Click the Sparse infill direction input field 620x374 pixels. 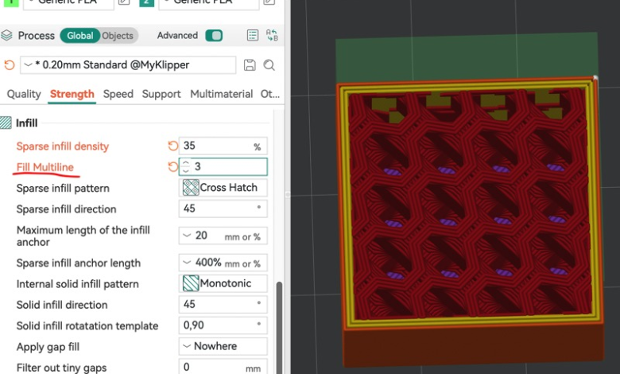tap(217, 209)
